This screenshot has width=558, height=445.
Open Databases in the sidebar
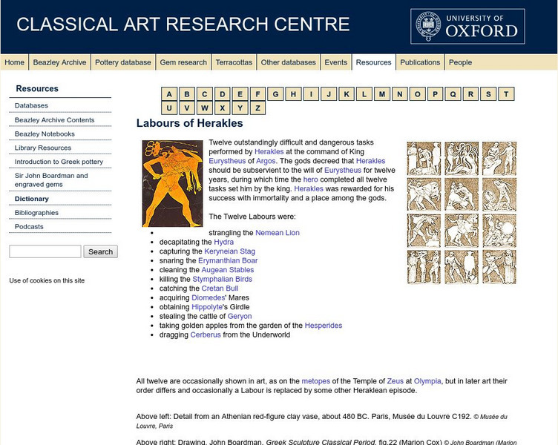coord(31,105)
